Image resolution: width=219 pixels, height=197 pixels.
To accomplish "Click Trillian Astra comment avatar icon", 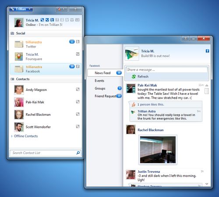I will (x=133, y=112).
